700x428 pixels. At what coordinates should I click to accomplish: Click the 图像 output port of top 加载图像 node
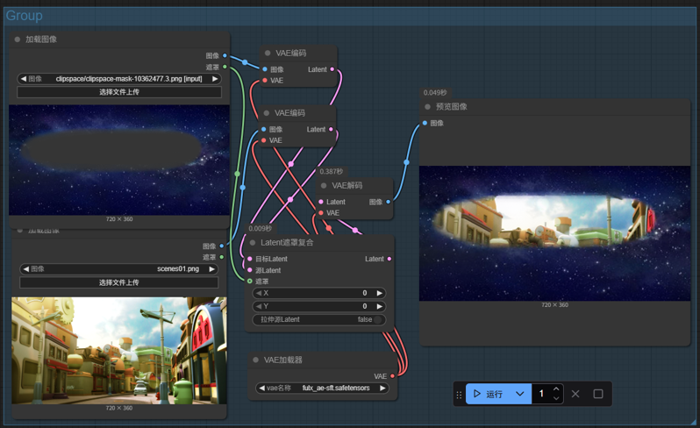point(225,56)
